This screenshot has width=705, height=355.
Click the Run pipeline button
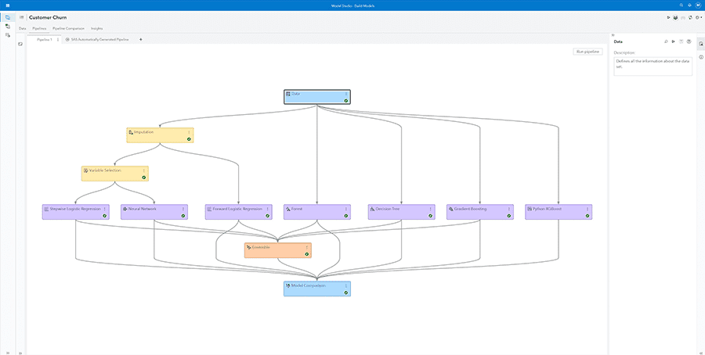click(x=587, y=52)
